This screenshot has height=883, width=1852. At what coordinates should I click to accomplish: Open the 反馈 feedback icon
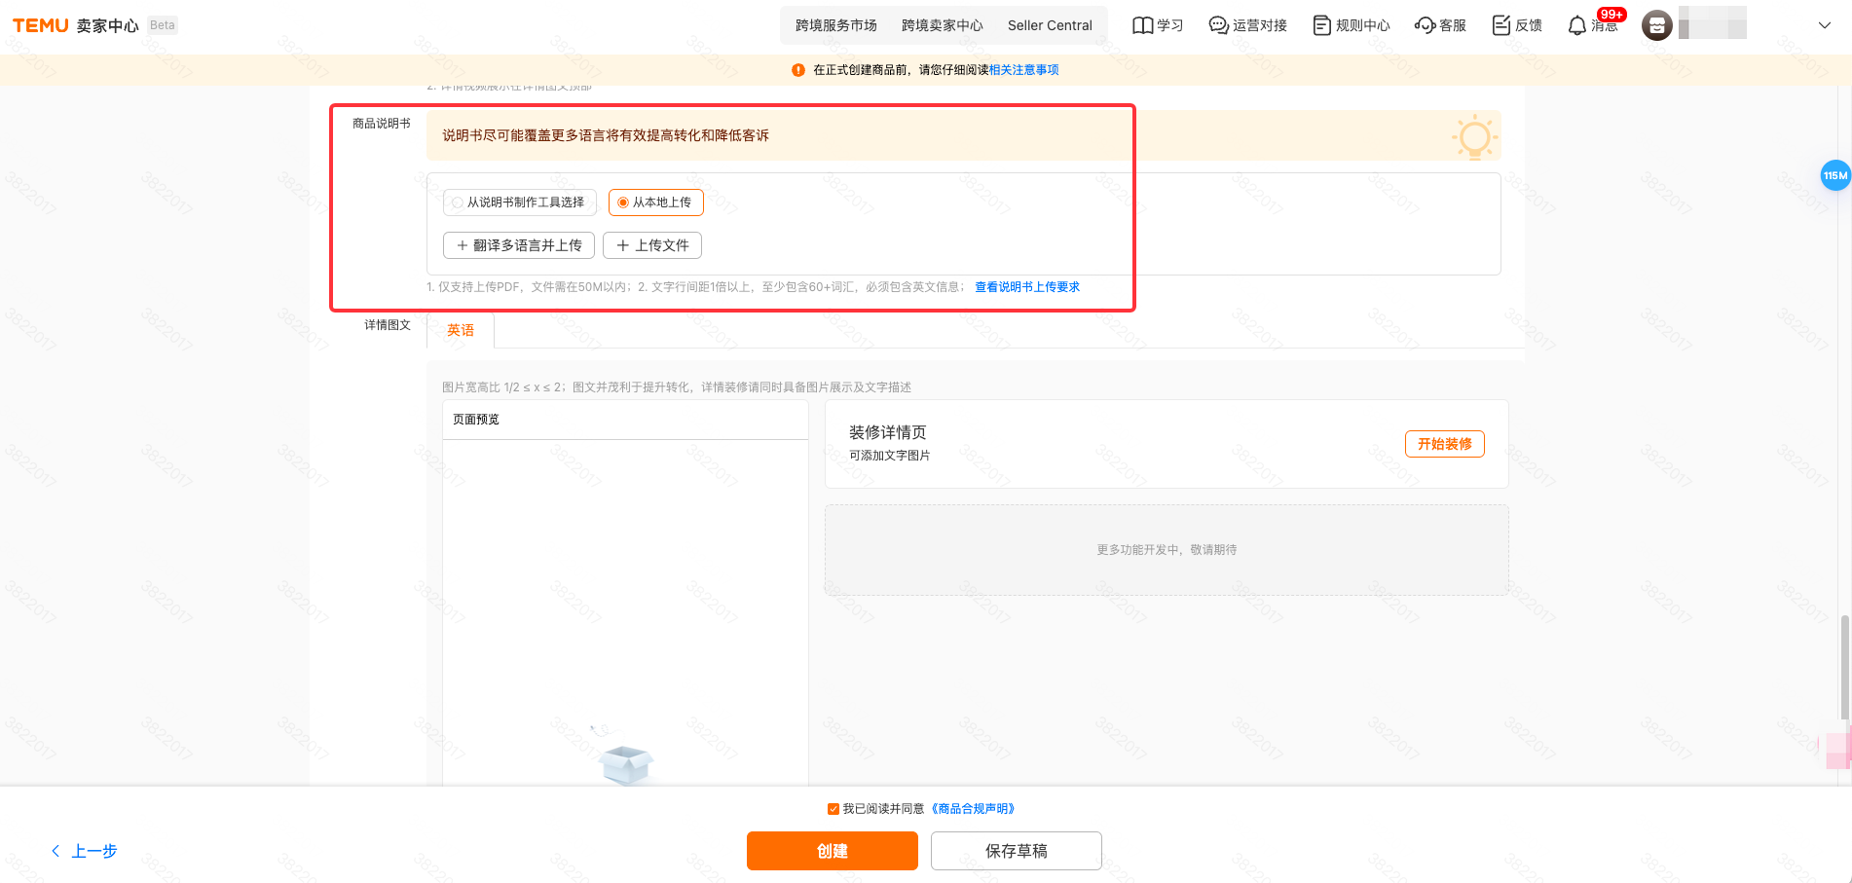(x=1501, y=25)
